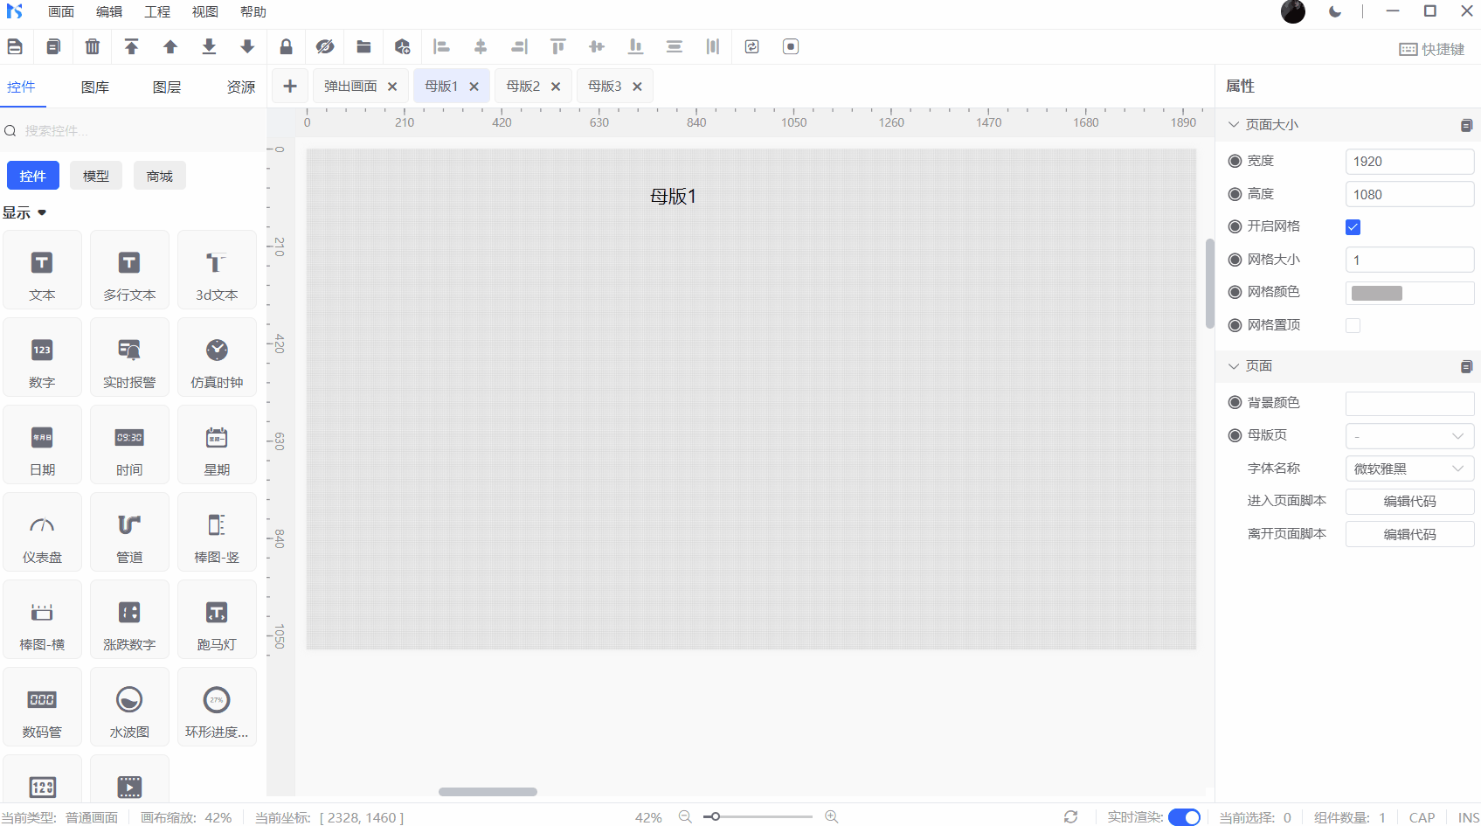
Task: Select the 仿真时钟 clock widget
Action: (217, 357)
